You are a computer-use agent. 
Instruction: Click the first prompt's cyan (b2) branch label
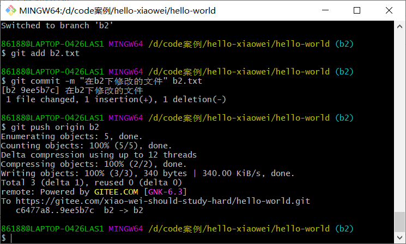point(344,44)
